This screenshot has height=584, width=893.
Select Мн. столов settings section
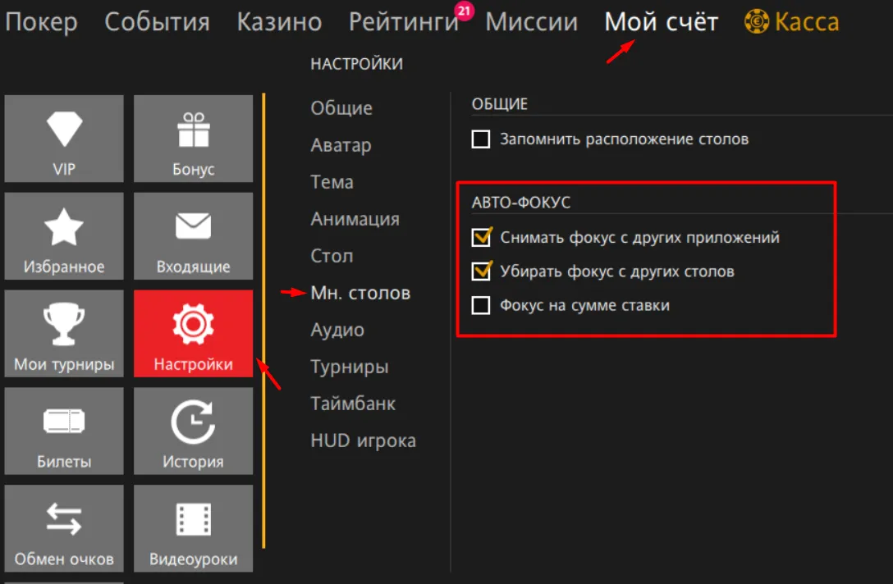[x=360, y=293]
